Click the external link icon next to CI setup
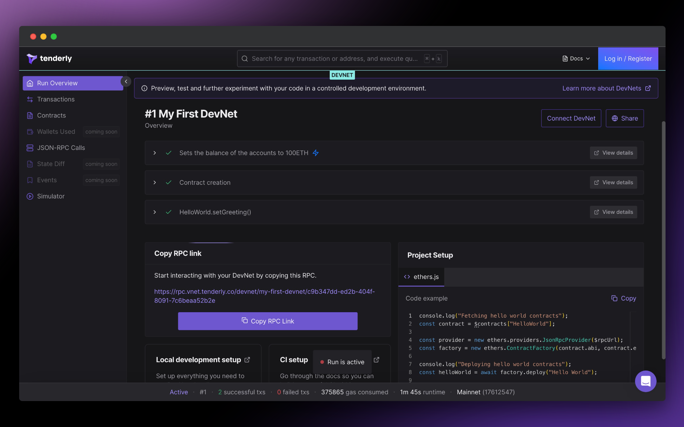Viewport: 684px width, 427px height. [x=377, y=360]
